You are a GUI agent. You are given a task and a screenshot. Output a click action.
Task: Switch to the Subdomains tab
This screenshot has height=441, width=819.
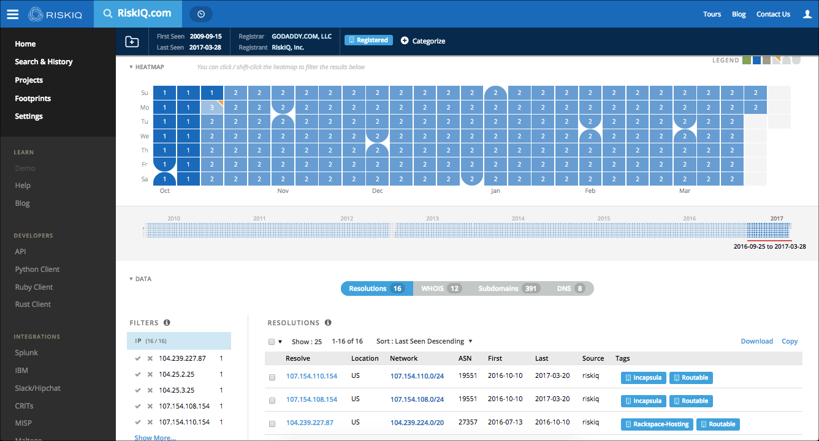509,288
